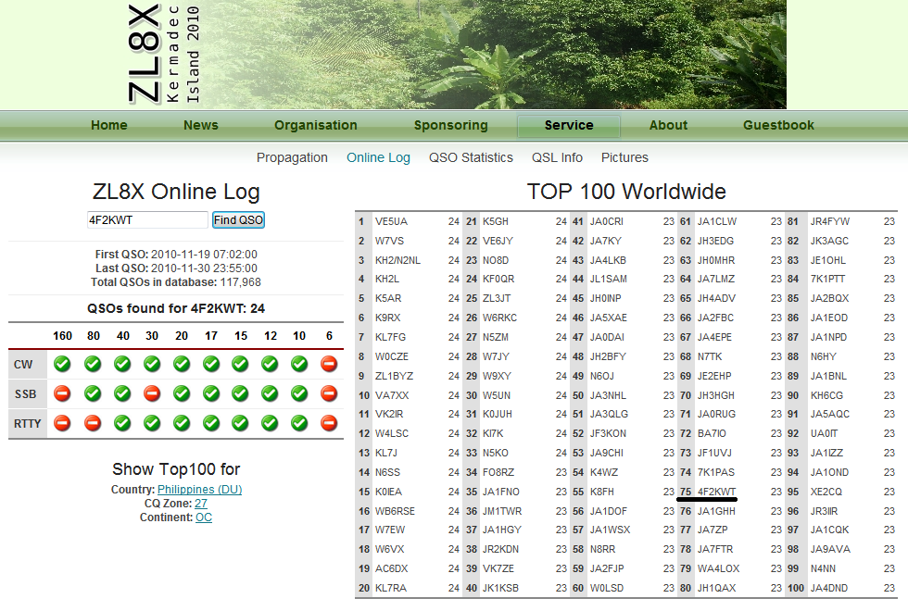Open the Sponsoring menu
908x611 pixels.
click(x=450, y=126)
